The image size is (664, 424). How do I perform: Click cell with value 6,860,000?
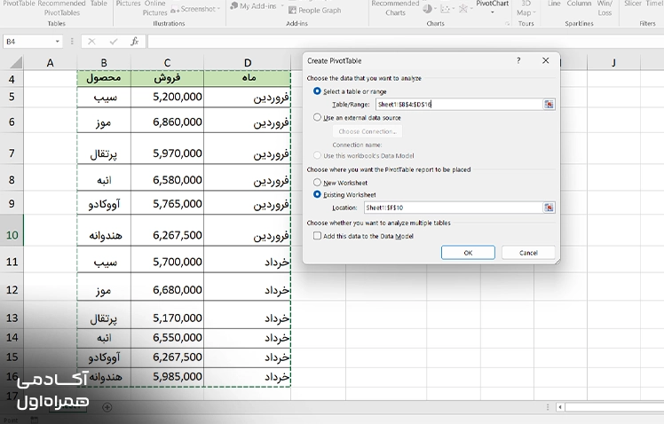click(x=167, y=122)
